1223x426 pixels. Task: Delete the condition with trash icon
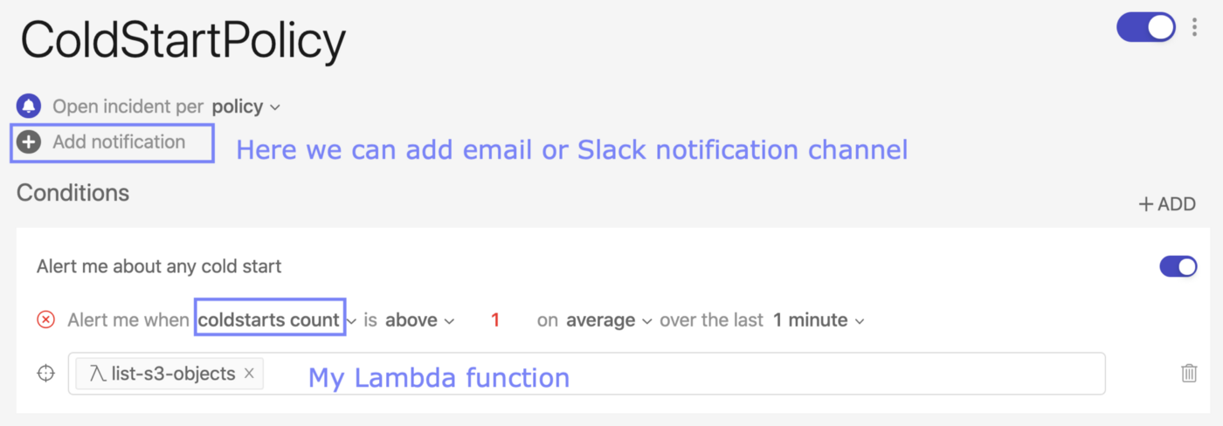(x=1189, y=374)
